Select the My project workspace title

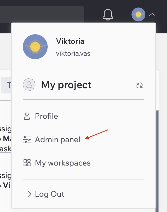tap(66, 85)
